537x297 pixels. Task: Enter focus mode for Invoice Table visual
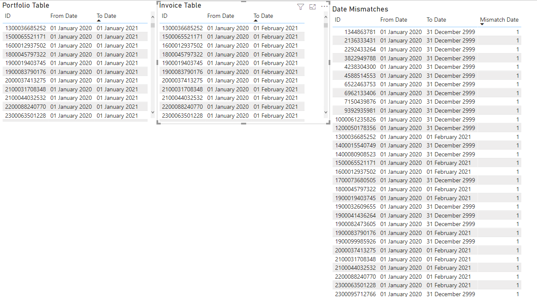coord(313,7)
